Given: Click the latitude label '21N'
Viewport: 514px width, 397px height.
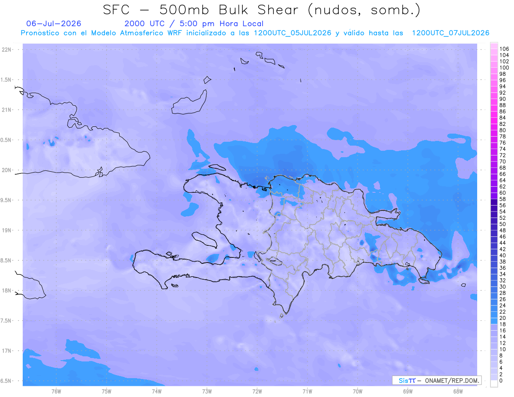Looking at the screenshot, I should (x=7, y=110).
